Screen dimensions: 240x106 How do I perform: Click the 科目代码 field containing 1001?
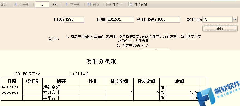[x=168, y=19]
